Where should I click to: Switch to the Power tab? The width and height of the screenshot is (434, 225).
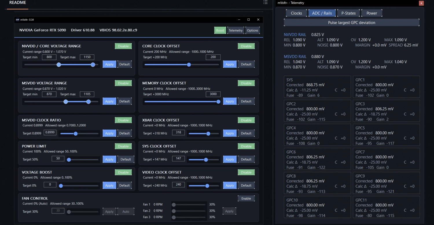click(372, 13)
